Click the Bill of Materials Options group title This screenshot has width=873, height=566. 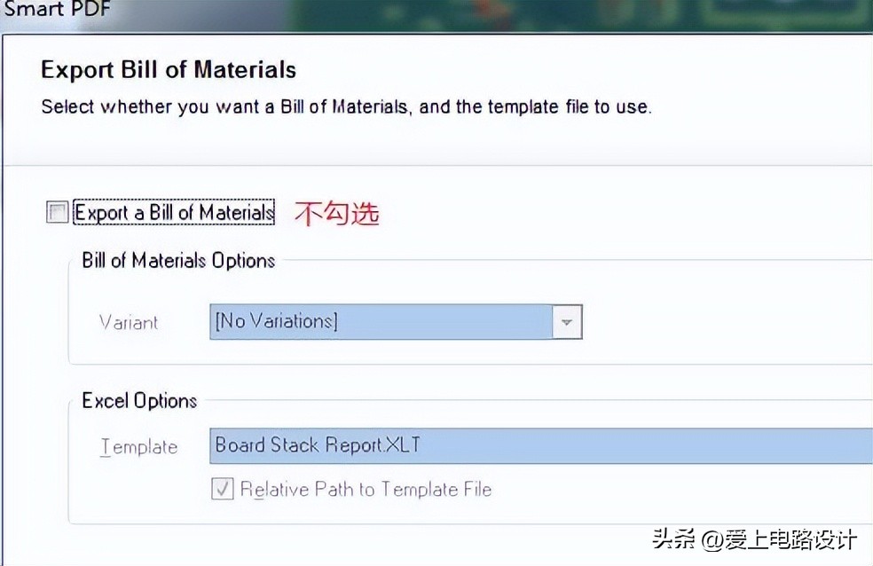[x=178, y=261]
